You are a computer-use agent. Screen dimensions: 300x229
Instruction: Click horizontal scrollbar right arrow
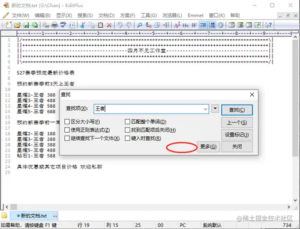tap(289, 207)
